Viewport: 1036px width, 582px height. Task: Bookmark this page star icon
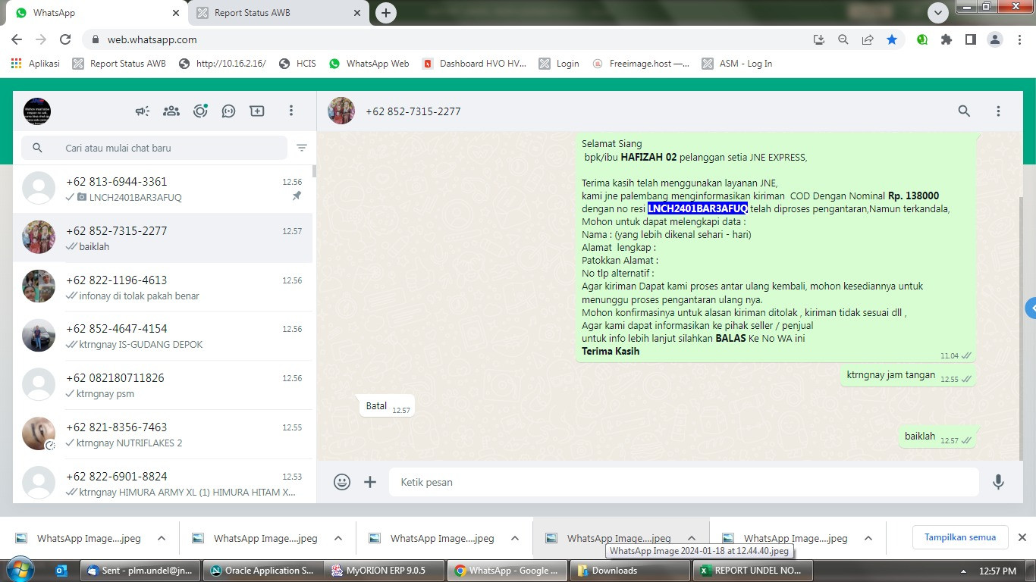(x=892, y=39)
